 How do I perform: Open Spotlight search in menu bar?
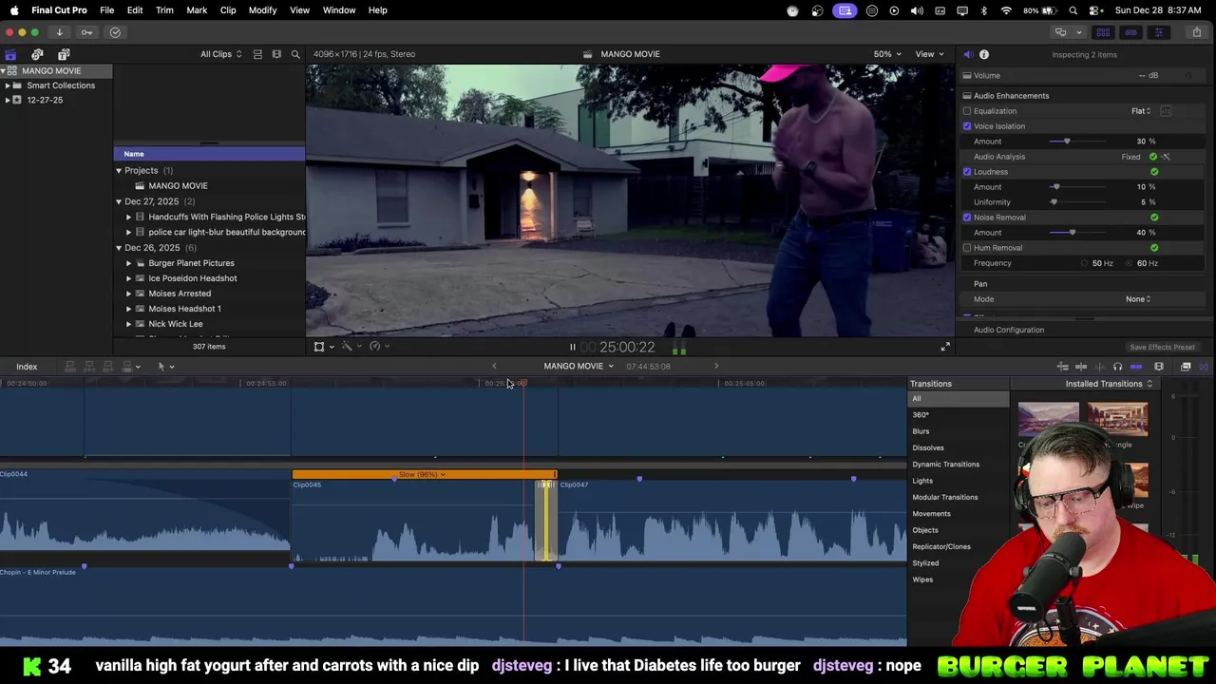click(1073, 10)
